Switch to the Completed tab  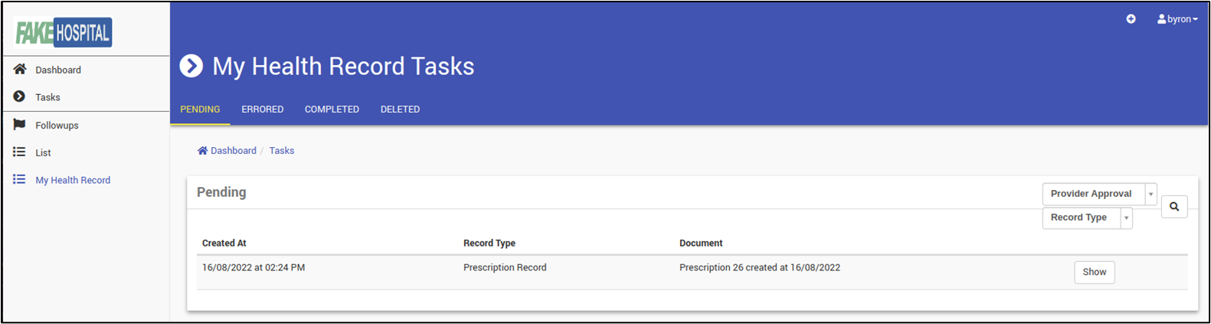click(x=332, y=110)
